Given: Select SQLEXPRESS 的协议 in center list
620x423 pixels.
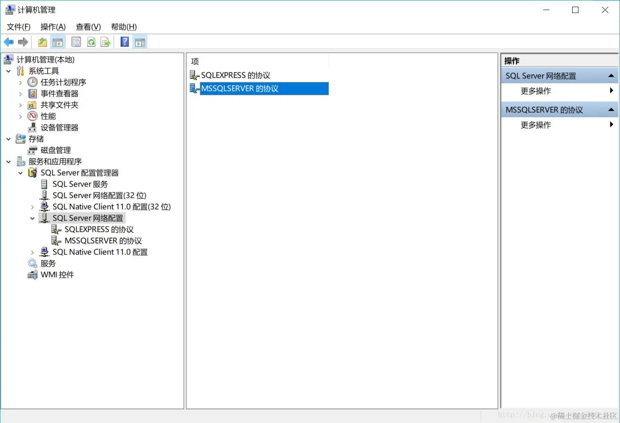Looking at the screenshot, I should [235, 75].
